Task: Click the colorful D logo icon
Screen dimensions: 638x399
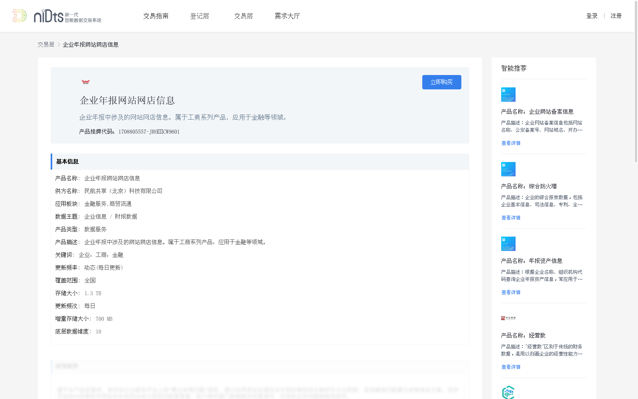Action: click(19, 16)
